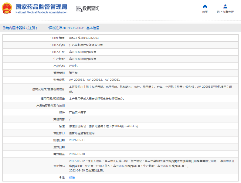This screenshot has width=241, height=183.
Task: Click the document icon before 境内医疗器械
Action: coord(4,28)
